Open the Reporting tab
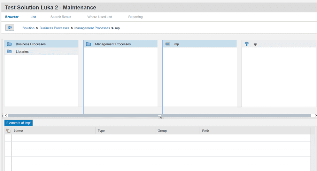This screenshot has width=317, height=171. click(x=136, y=17)
